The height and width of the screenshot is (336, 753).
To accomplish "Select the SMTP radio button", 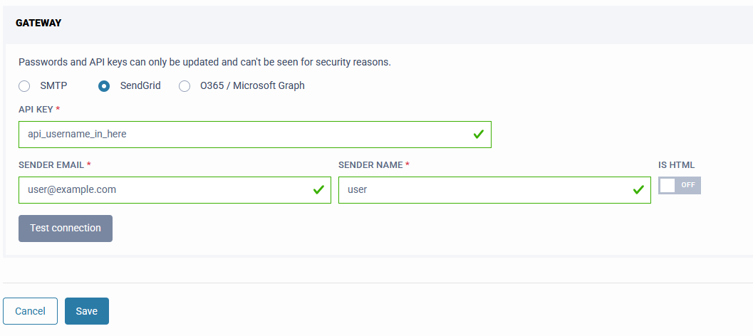I will (x=24, y=86).
